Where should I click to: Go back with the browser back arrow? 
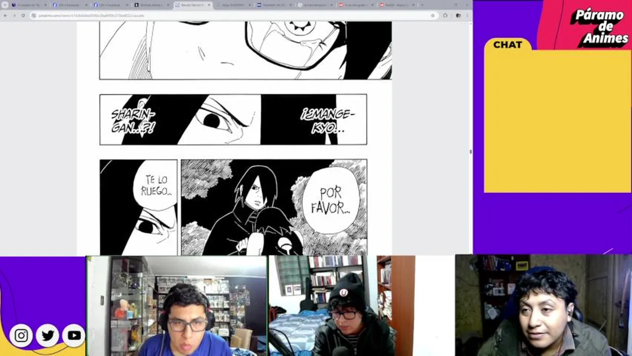coord(5,15)
